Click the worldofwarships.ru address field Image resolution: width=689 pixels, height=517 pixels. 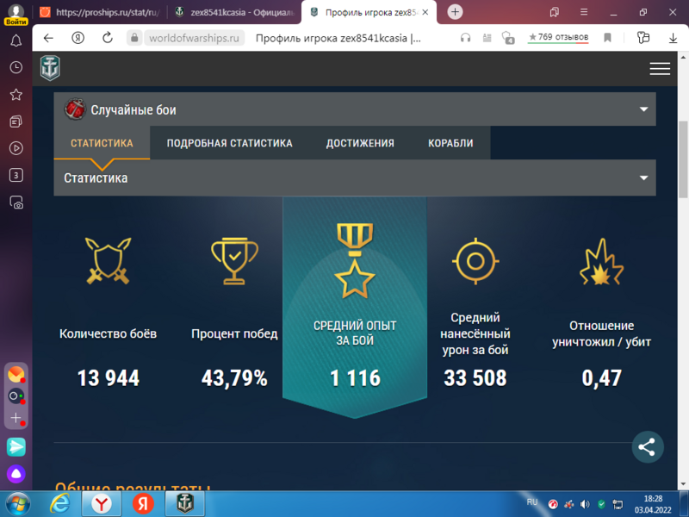coord(195,38)
